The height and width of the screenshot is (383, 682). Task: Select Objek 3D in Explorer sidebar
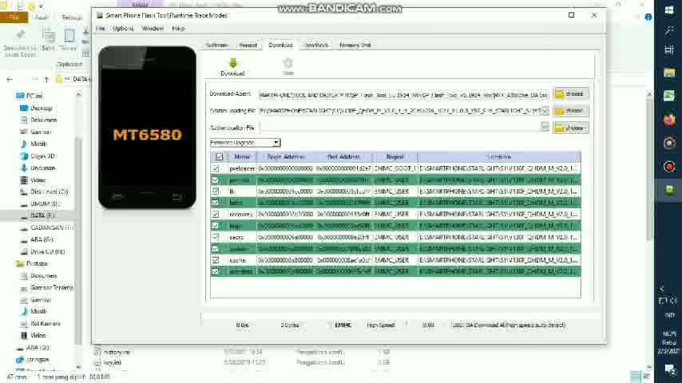click(42, 156)
